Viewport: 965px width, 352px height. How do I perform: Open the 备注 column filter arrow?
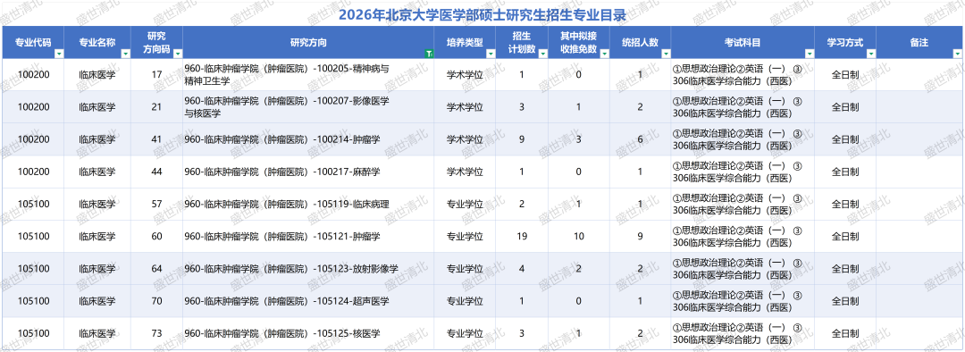[x=958, y=54]
